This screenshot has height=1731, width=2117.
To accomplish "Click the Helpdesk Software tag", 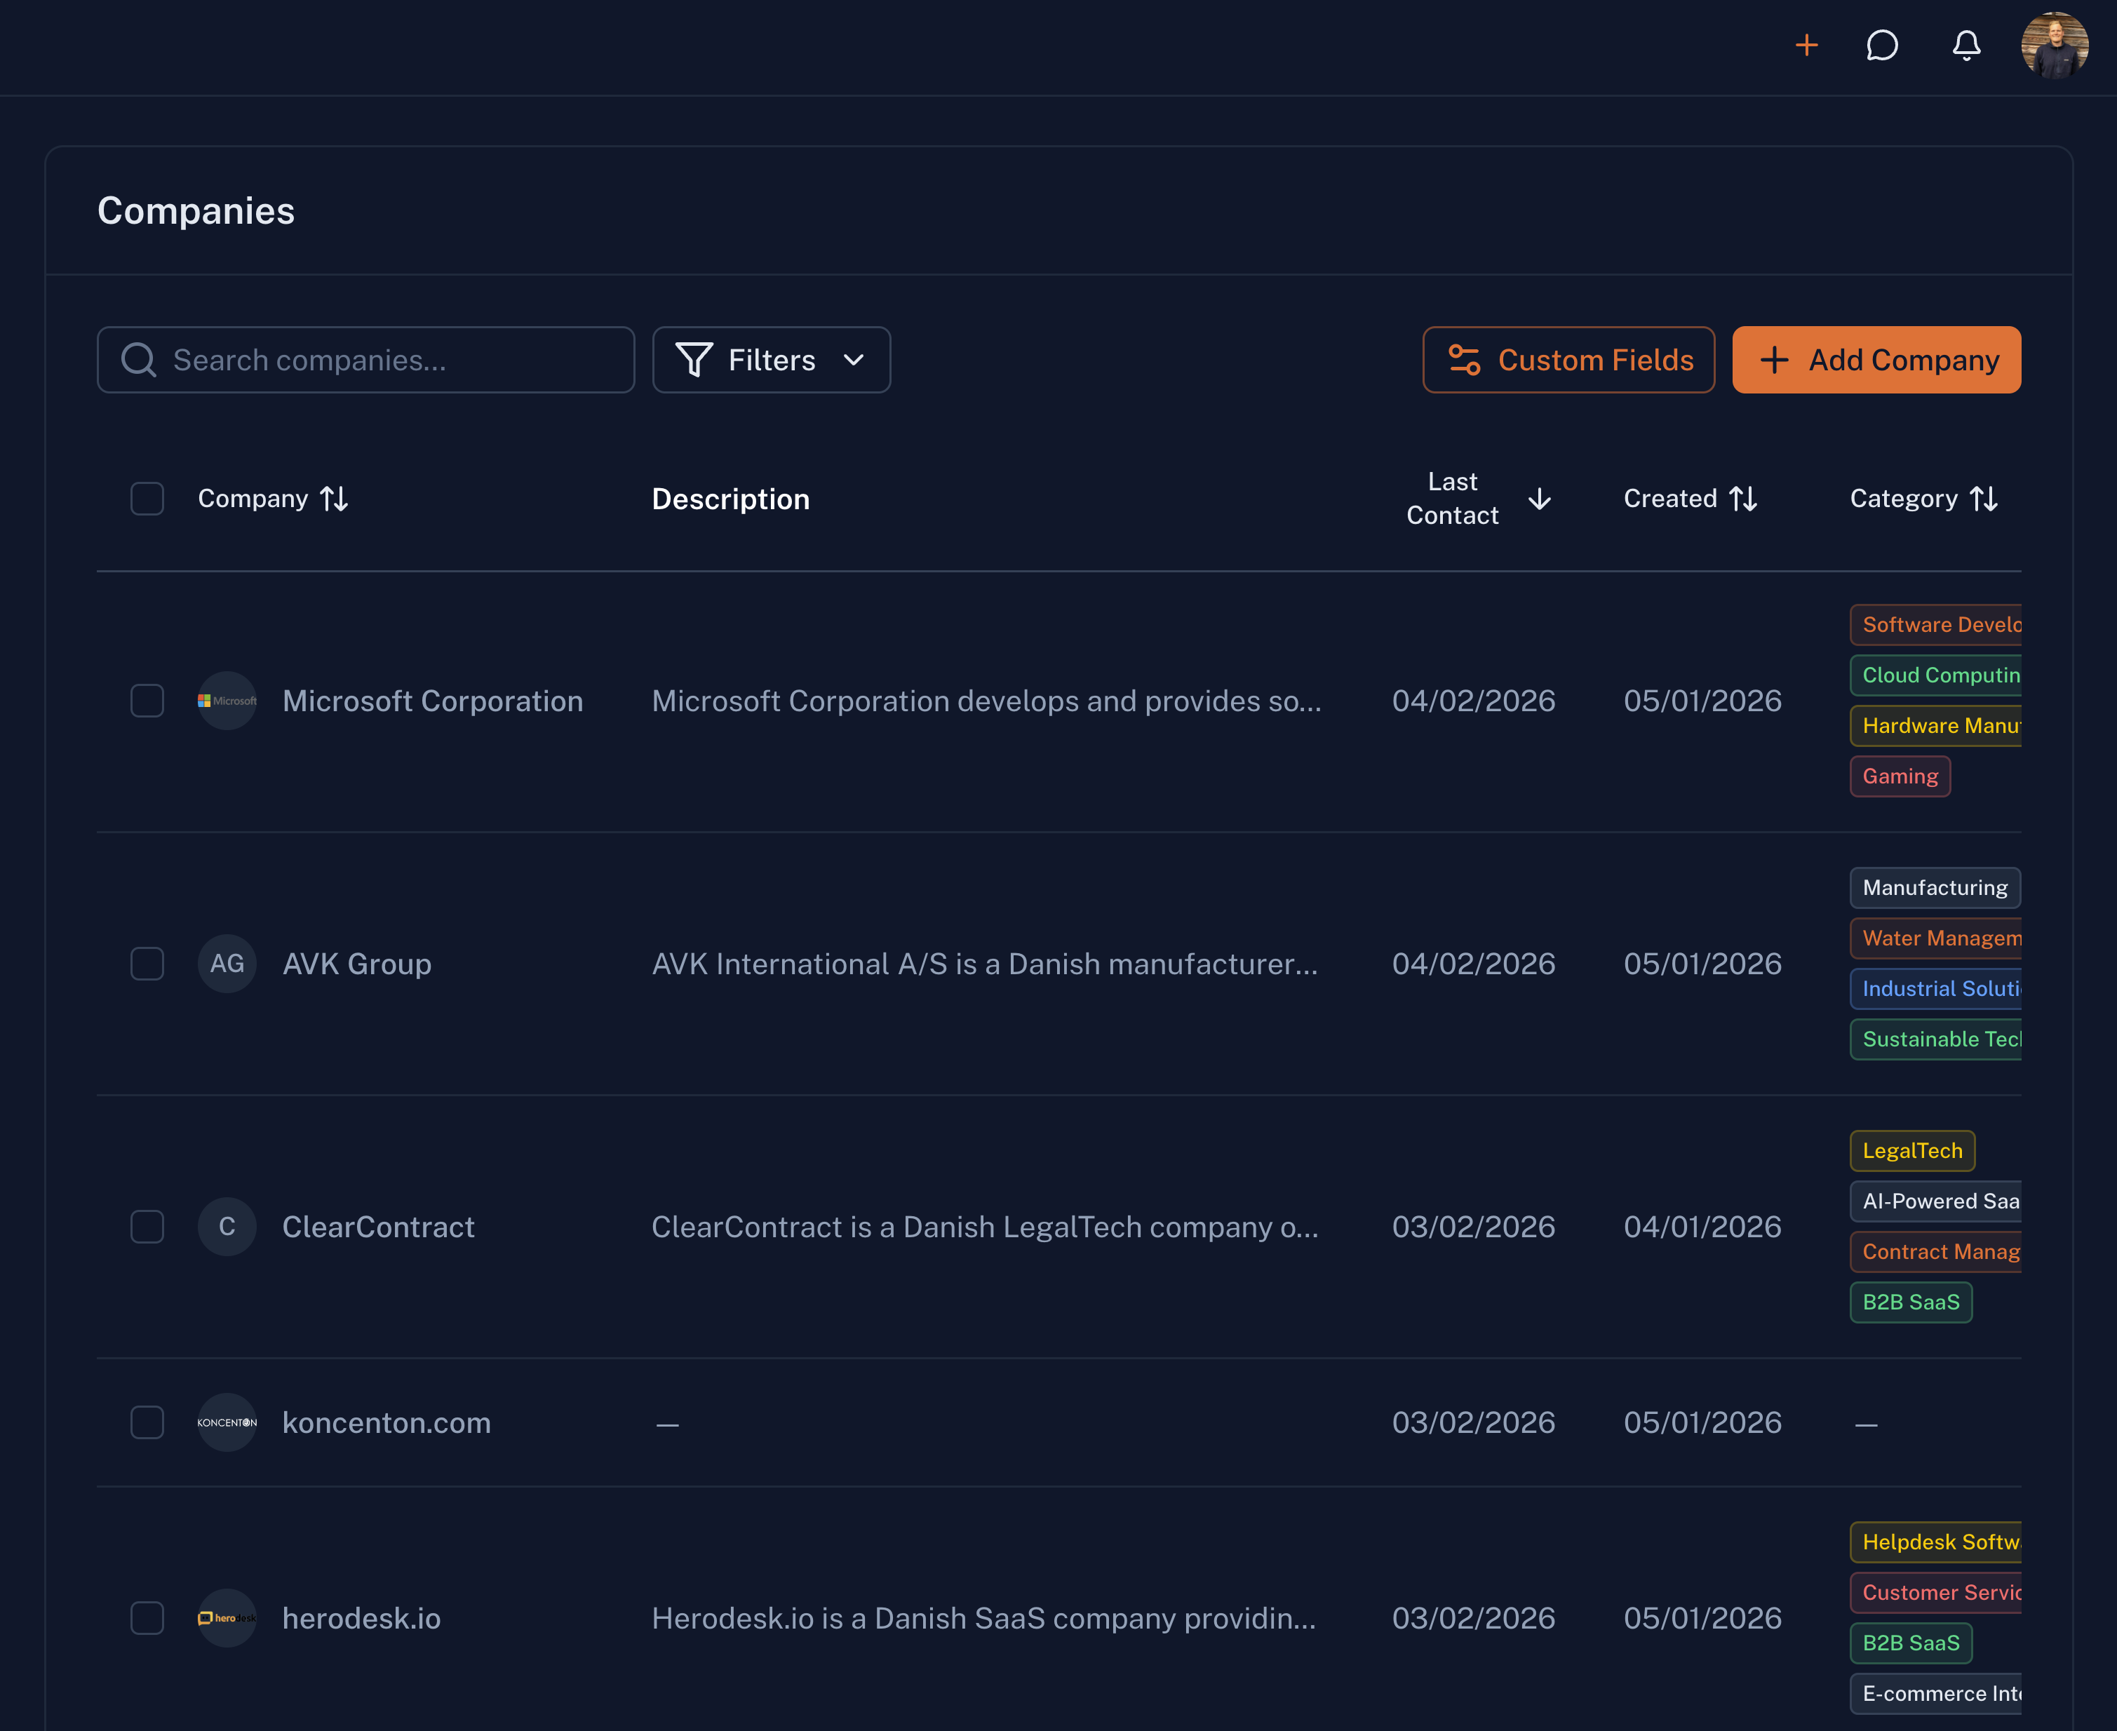I will pos(1937,1542).
